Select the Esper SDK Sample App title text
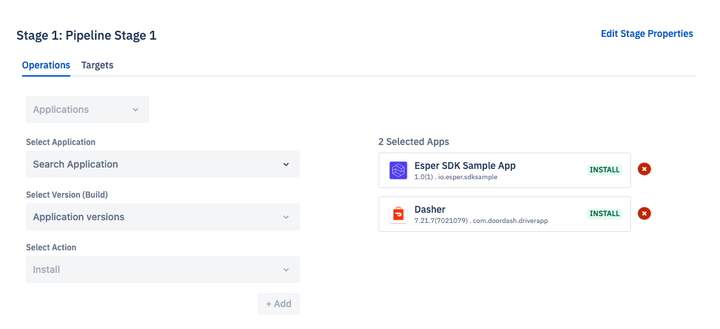Screen dimensions: 720x329 pyautogui.click(x=465, y=166)
